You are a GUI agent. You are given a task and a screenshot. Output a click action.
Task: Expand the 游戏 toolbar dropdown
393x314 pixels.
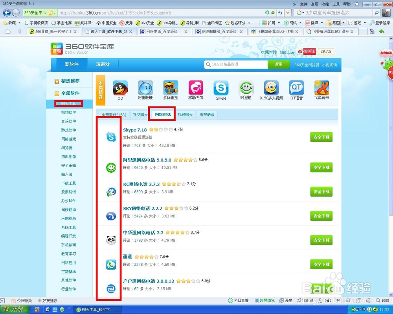pos(365,23)
